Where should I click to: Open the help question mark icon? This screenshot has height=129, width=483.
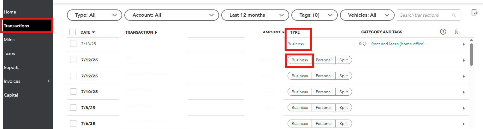(443, 32)
